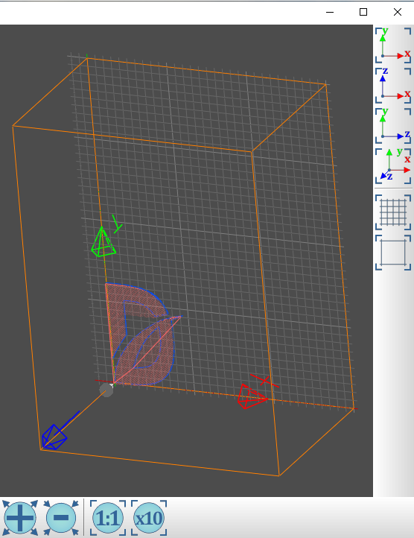
Task: Click the red X axis label
Action: pyautogui.click(x=265, y=381)
